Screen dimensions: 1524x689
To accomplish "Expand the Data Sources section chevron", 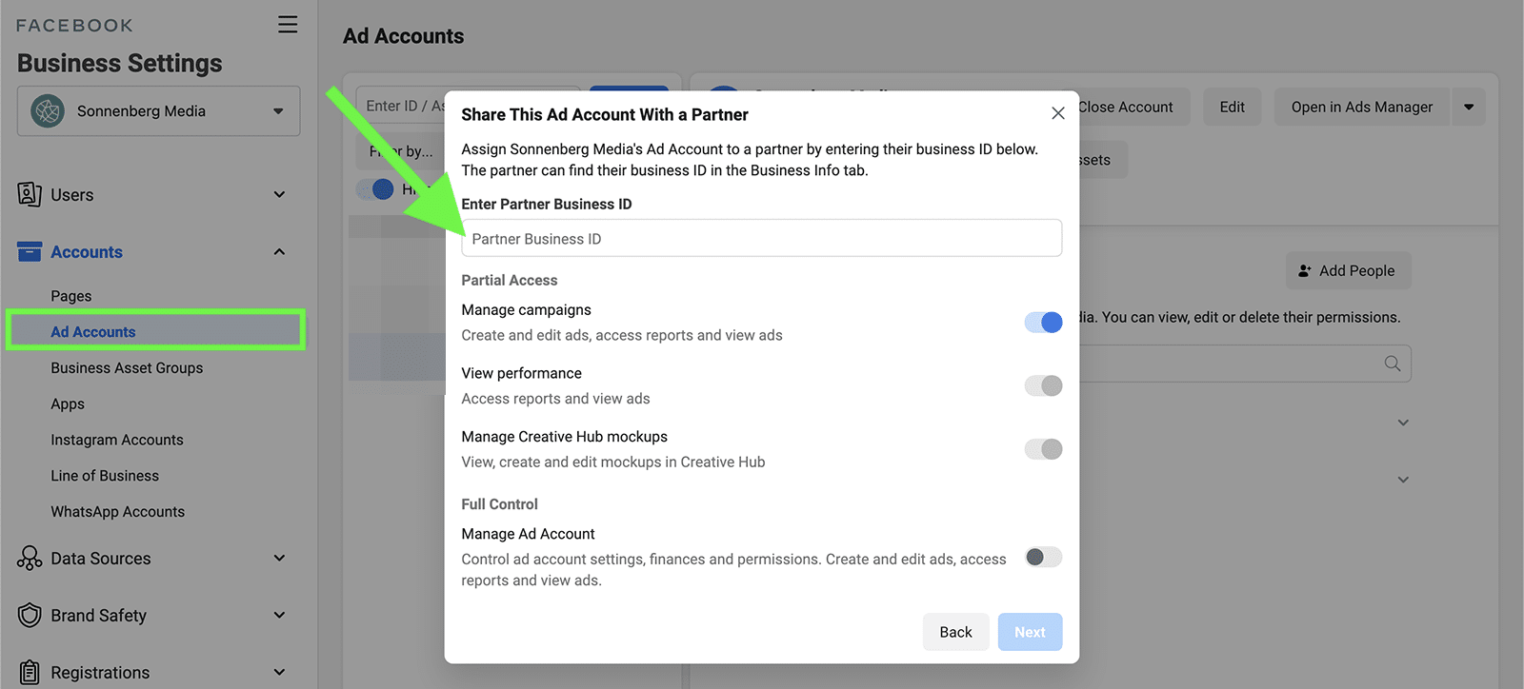I will pyautogui.click(x=279, y=558).
